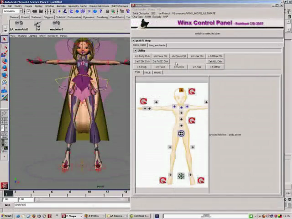This screenshot has width=292, height=219.
Task: Click frame 12 on the timeline
Action: click(108, 193)
